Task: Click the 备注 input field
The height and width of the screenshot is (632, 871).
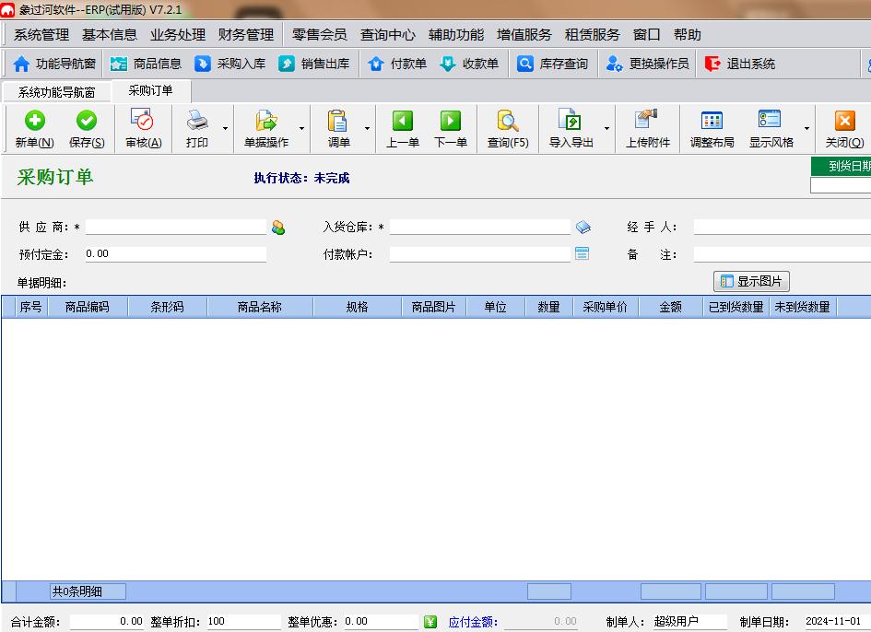Action: point(783,254)
